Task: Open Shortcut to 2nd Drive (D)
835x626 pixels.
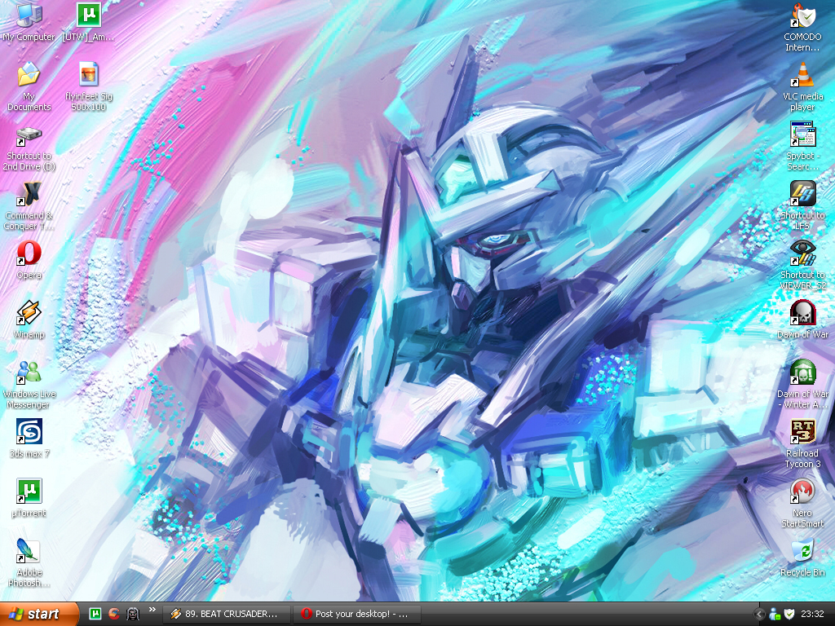Action: 29,148
